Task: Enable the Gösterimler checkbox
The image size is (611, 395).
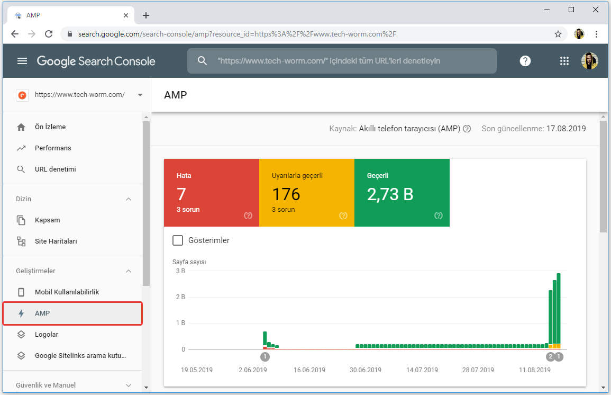Action: pos(178,240)
